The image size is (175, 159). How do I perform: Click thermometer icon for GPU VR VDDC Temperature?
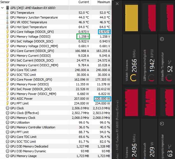tap(7, 22)
